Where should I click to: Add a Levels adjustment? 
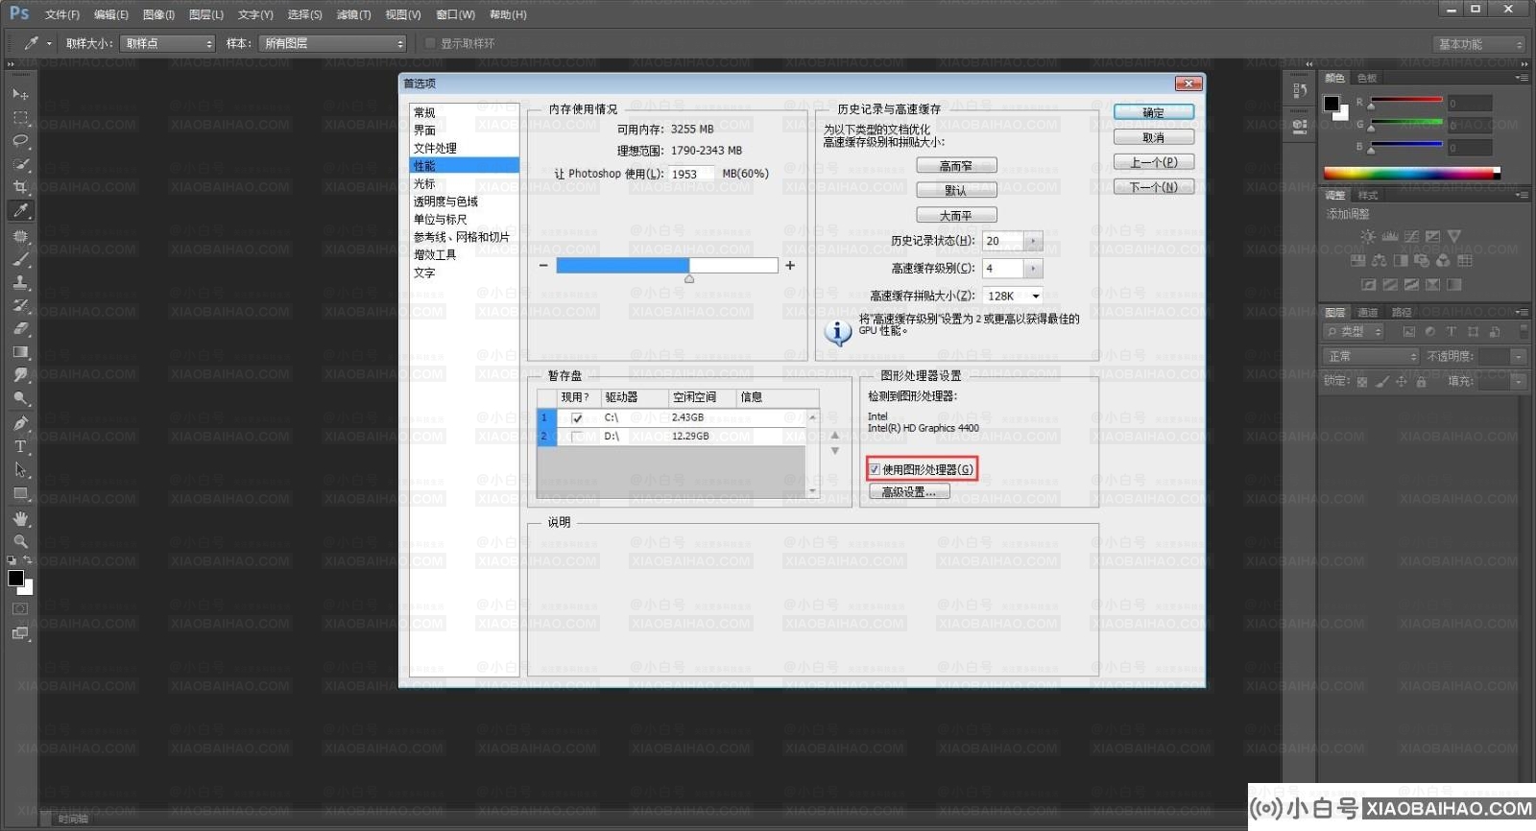pos(1389,236)
